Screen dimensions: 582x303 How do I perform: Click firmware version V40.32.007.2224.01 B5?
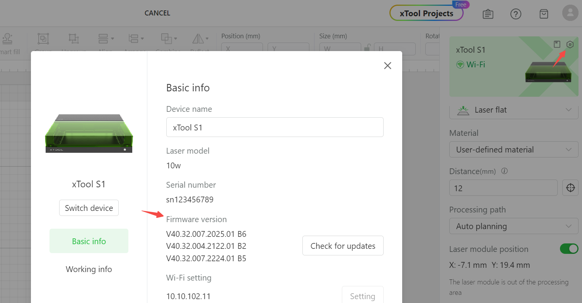tap(206, 258)
